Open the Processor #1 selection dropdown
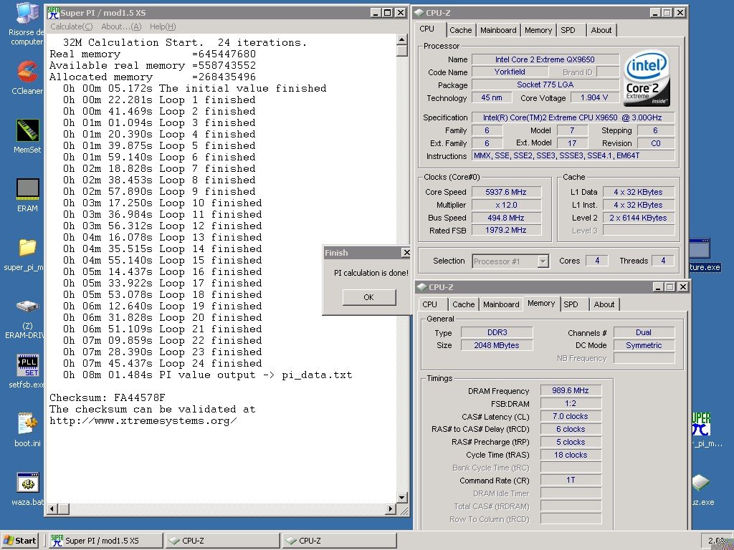Screen dimensions: 734x550 (x=543, y=261)
